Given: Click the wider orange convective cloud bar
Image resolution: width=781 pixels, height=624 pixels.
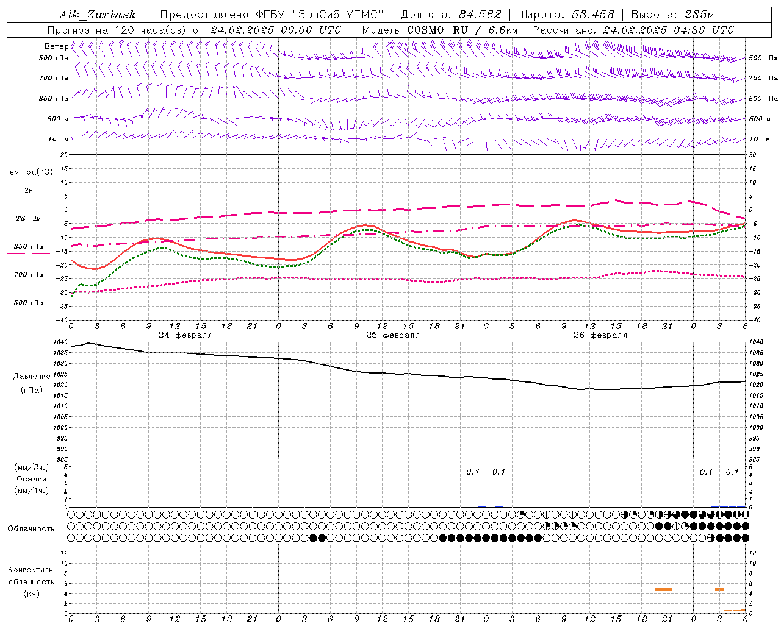Looking at the screenshot, I should tap(663, 589).
